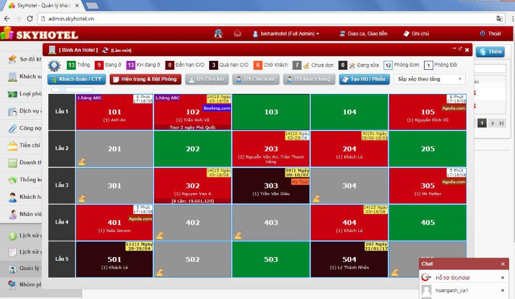515x299 pixels.
Task: Open chat with Hỗ trợ Skyhotel
Action: 463,277
